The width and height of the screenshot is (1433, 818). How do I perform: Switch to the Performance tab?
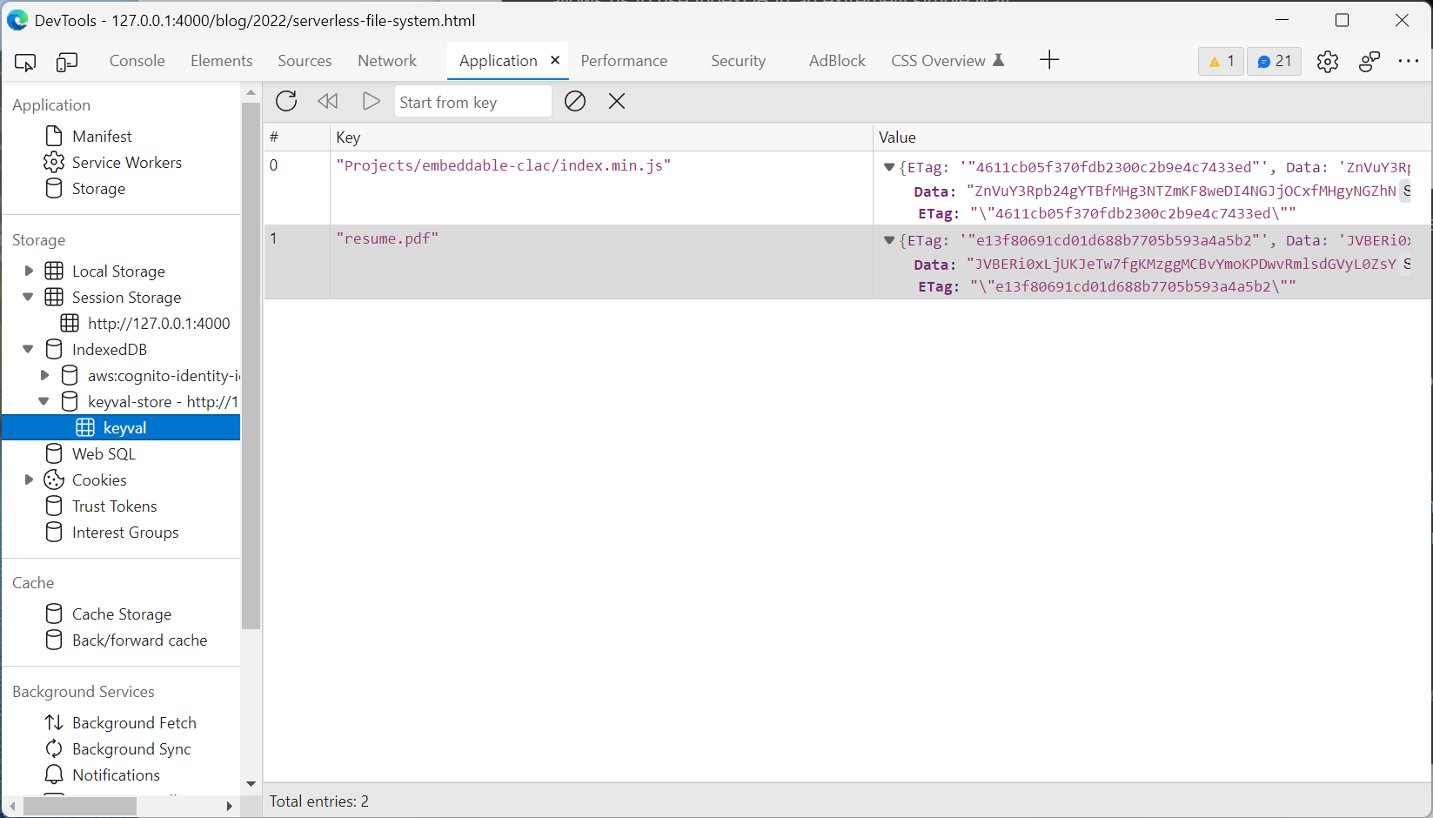pos(624,61)
